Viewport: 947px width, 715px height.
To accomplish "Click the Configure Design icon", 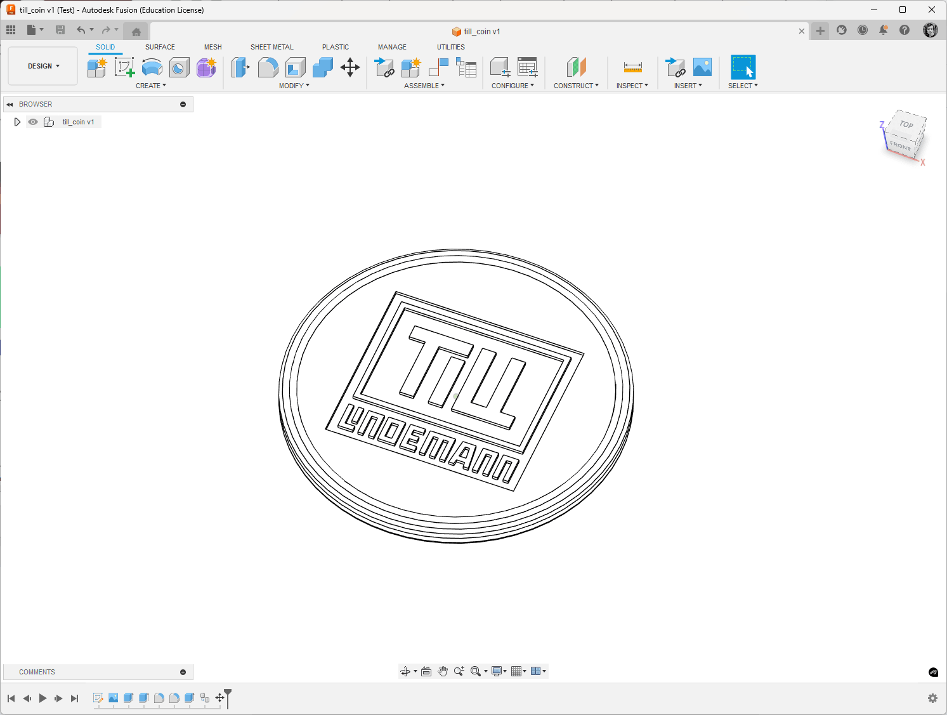I will pos(500,67).
